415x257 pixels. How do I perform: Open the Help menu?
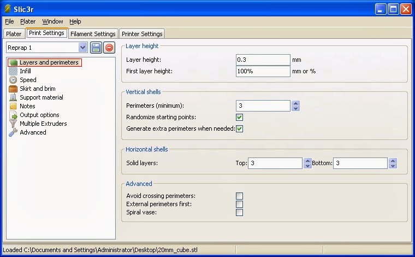coord(75,21)
